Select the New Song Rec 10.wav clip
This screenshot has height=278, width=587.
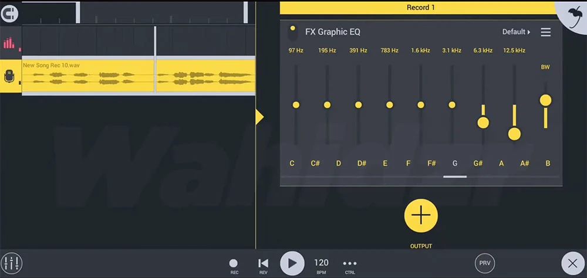(x=88, y=76)
